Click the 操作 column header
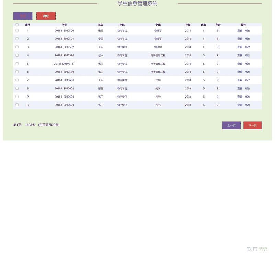Viewport: 275px width, 260px height. point(243,25)
